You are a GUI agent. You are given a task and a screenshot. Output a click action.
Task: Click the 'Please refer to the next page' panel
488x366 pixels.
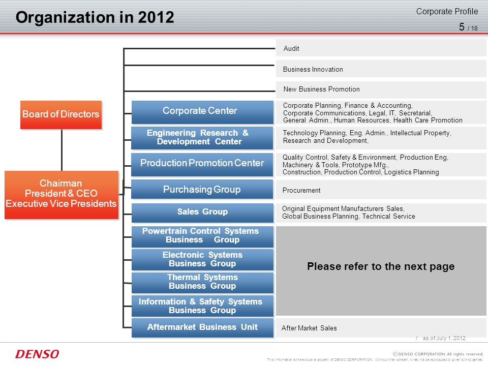pyautogui.click(x=381, y=271)
